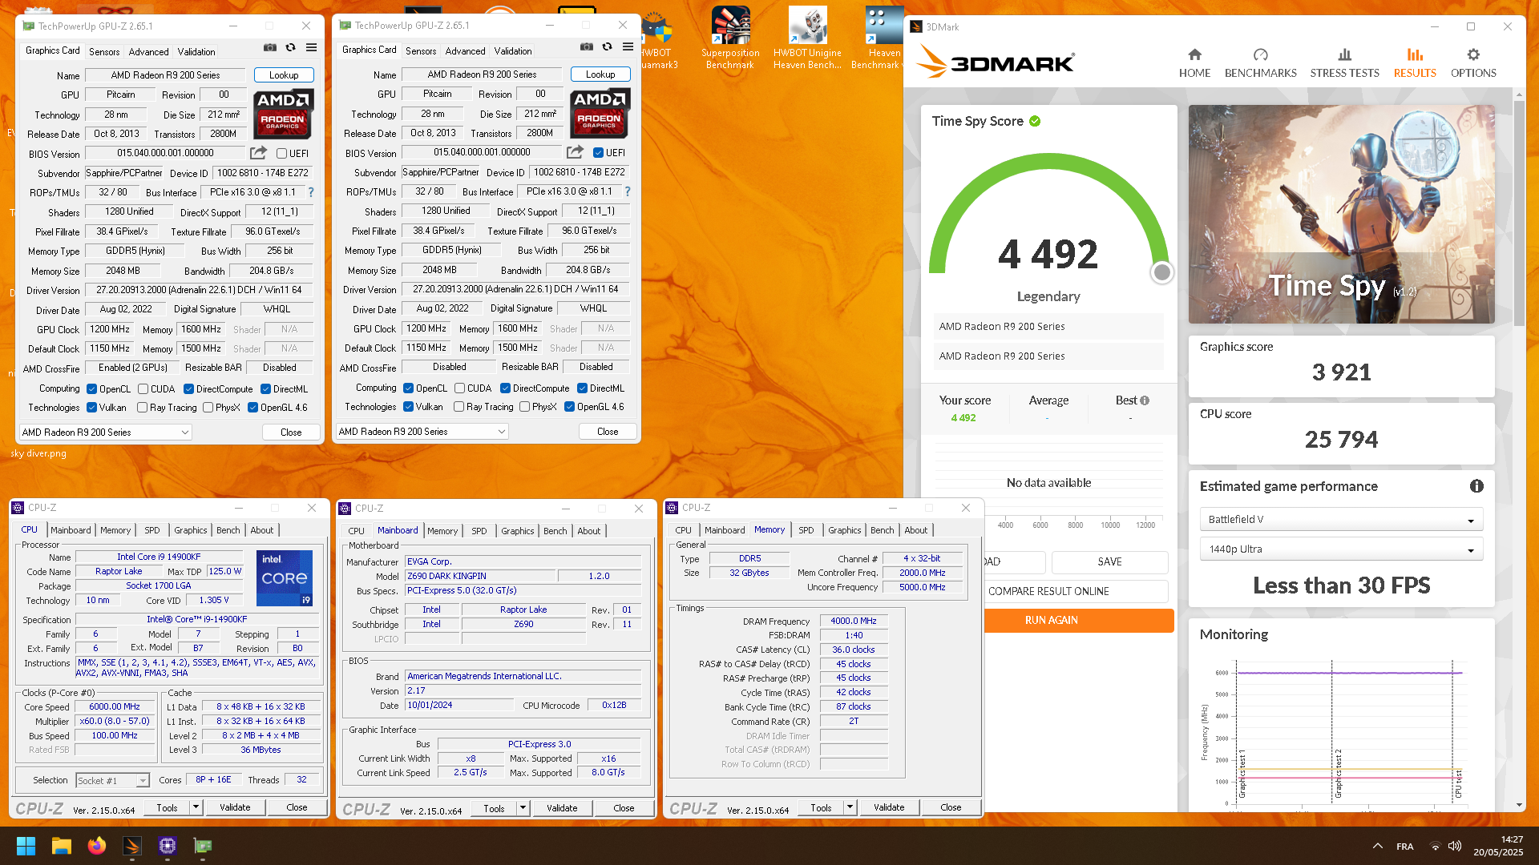Open Validation tab in left GPU-Z
The width and height of the screenshot is (1539, 865).
tap(196, 52)
